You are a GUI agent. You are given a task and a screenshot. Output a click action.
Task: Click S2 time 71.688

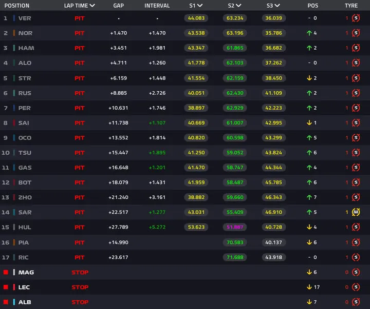click(235, 257)
